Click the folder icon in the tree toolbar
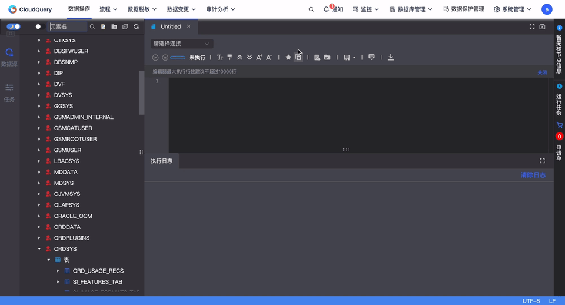 114,26
